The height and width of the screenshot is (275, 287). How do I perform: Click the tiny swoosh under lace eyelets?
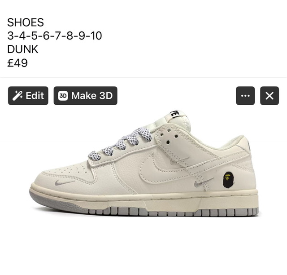point(179,160)
